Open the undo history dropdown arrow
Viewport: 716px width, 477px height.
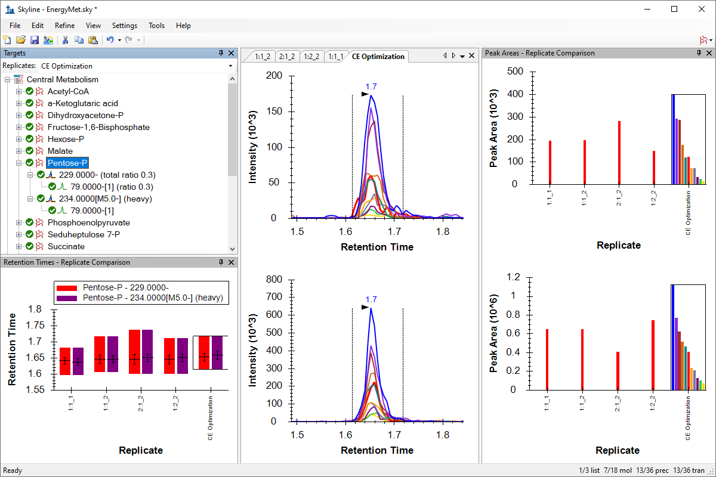click(119, 40)
